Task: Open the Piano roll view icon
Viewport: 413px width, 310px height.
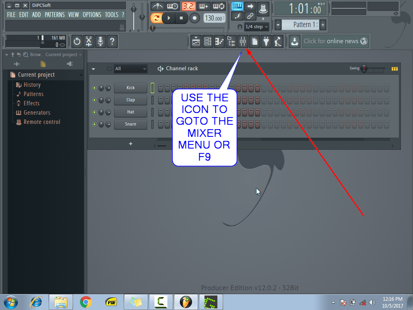Action: tap(219, 42)
